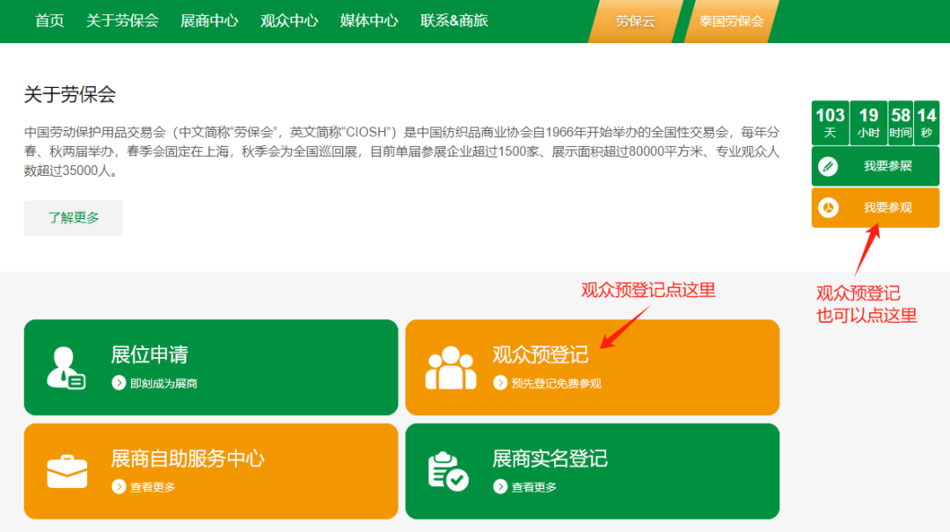Click the countdown seconds box showing 14

point(926,123)
